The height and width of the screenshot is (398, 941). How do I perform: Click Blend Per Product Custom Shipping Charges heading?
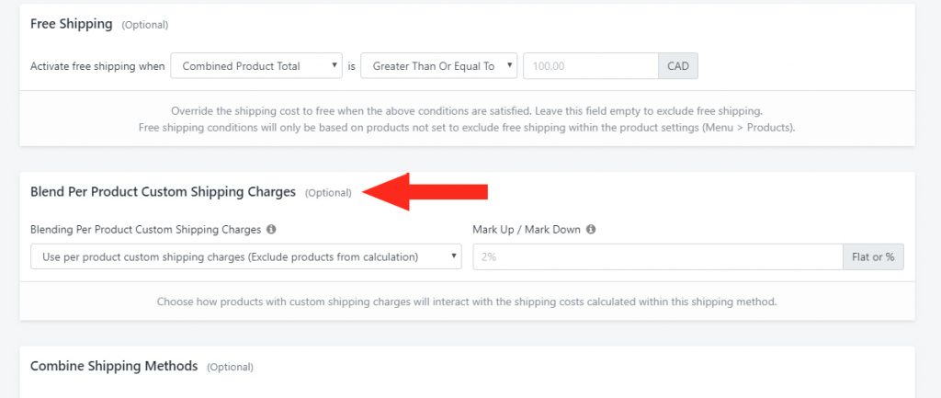164,191
